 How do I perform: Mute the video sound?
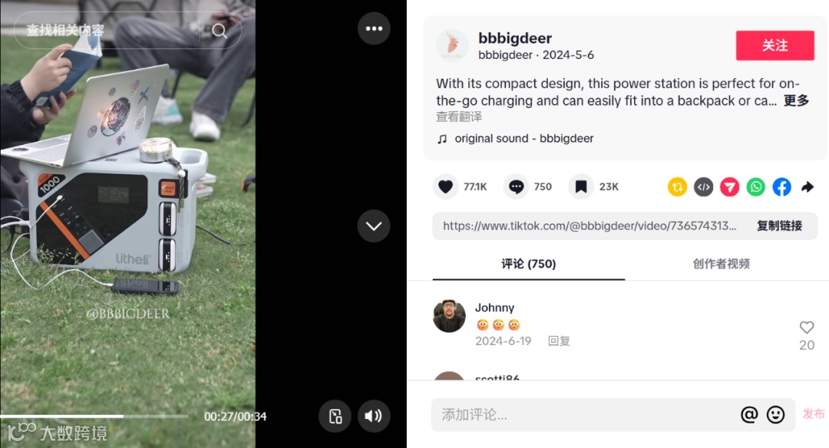pos(374,417)
